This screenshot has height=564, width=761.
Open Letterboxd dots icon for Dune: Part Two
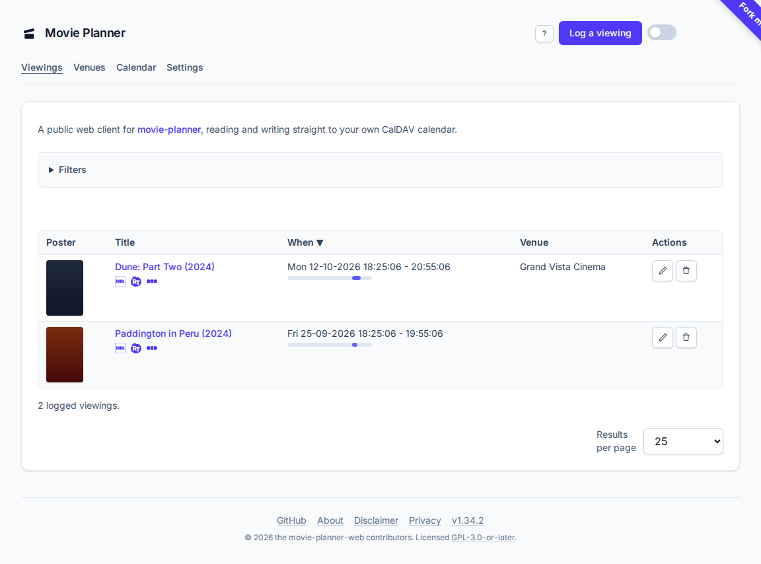point(152,281)
